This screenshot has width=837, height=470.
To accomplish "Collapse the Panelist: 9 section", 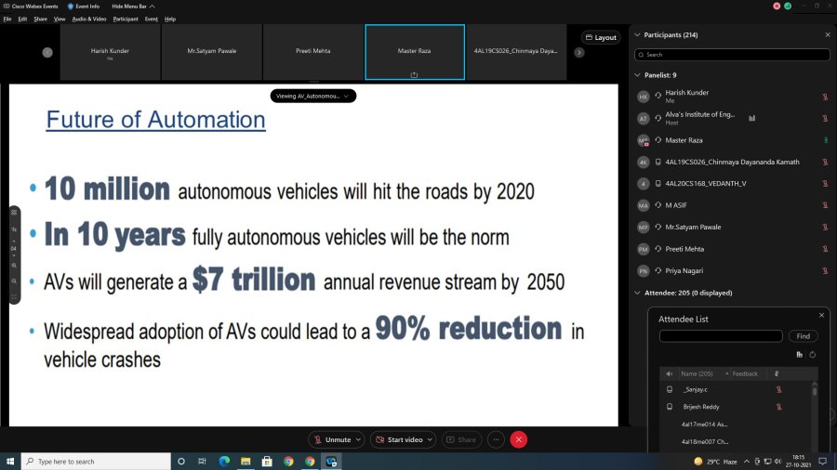I will click(637, 75).
